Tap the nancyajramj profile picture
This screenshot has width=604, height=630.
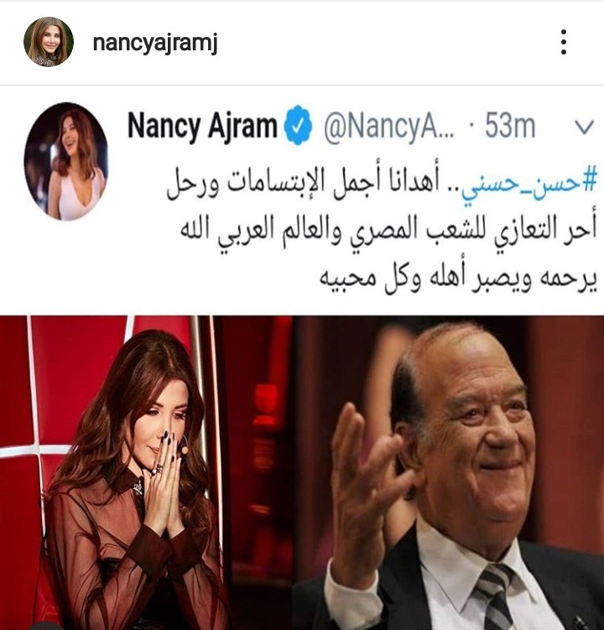tap(48, 41)
